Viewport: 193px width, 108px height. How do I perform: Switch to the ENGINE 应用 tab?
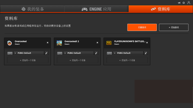pyautogui.click(x=97, y=9)
